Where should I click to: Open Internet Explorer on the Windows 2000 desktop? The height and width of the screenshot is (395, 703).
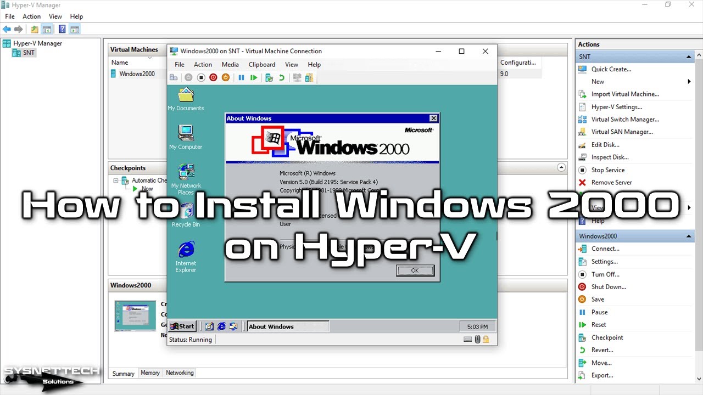click(186, 257)
